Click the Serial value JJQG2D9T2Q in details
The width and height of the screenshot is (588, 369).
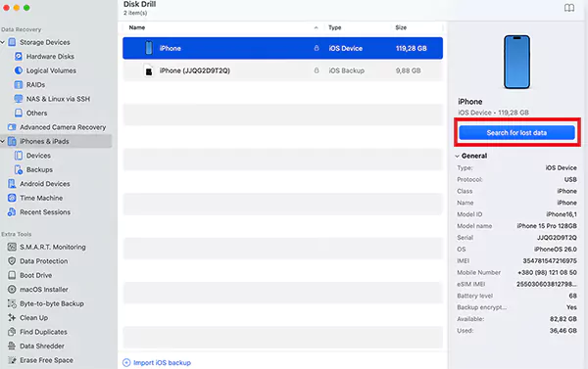click(x=557, y=238)
